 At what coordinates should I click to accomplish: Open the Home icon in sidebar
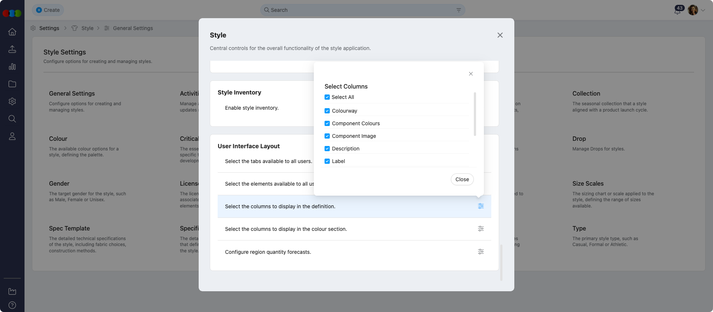point(12,32)
